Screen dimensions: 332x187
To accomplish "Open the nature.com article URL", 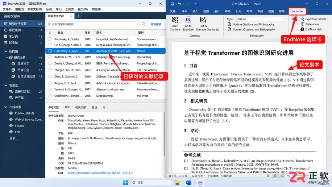I will [x=100, y=173].
